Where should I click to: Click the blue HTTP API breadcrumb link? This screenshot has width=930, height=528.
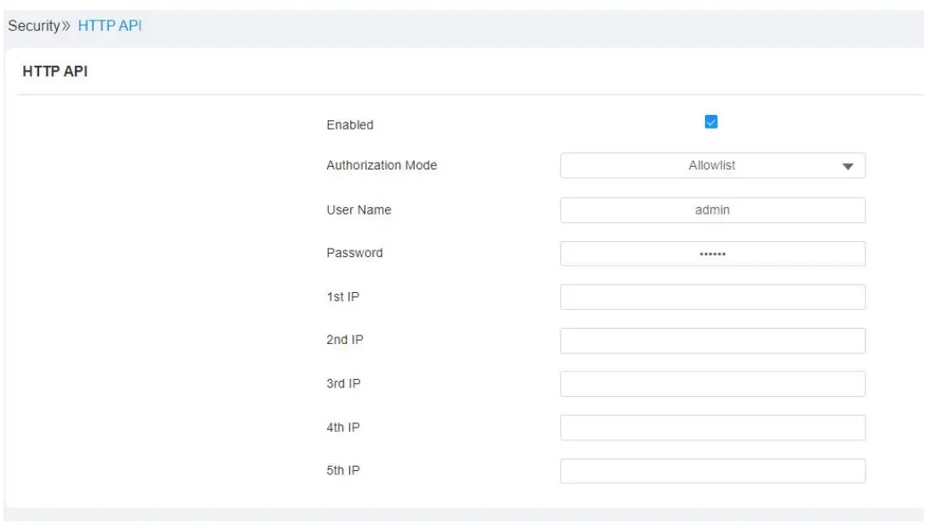pyautogui.click(x=110, y=26)
